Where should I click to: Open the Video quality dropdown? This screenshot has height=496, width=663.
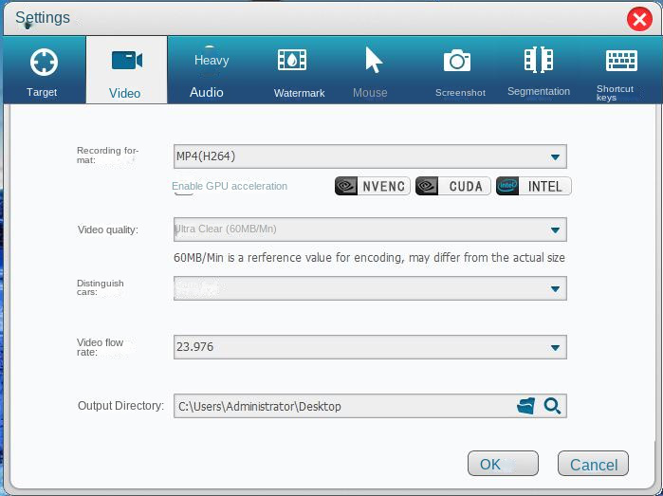coord(556,230)
